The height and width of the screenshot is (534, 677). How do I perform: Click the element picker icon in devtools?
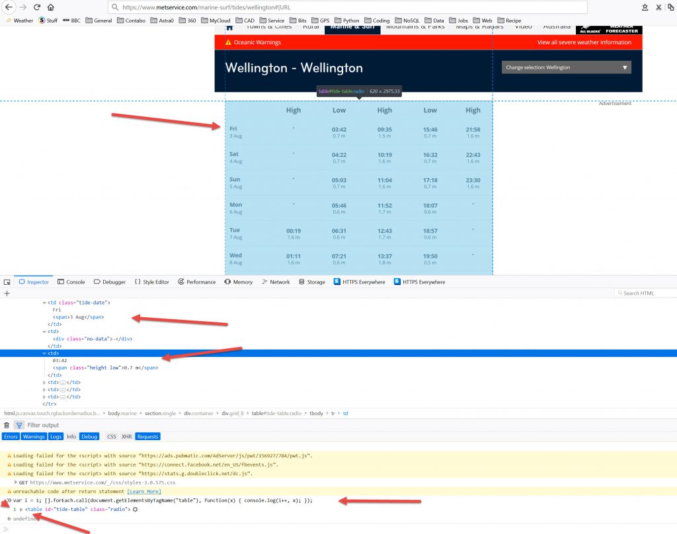(7, 282)
